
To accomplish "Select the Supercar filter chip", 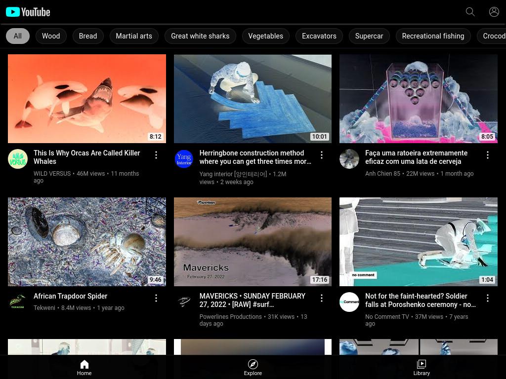I will [369, 36].
